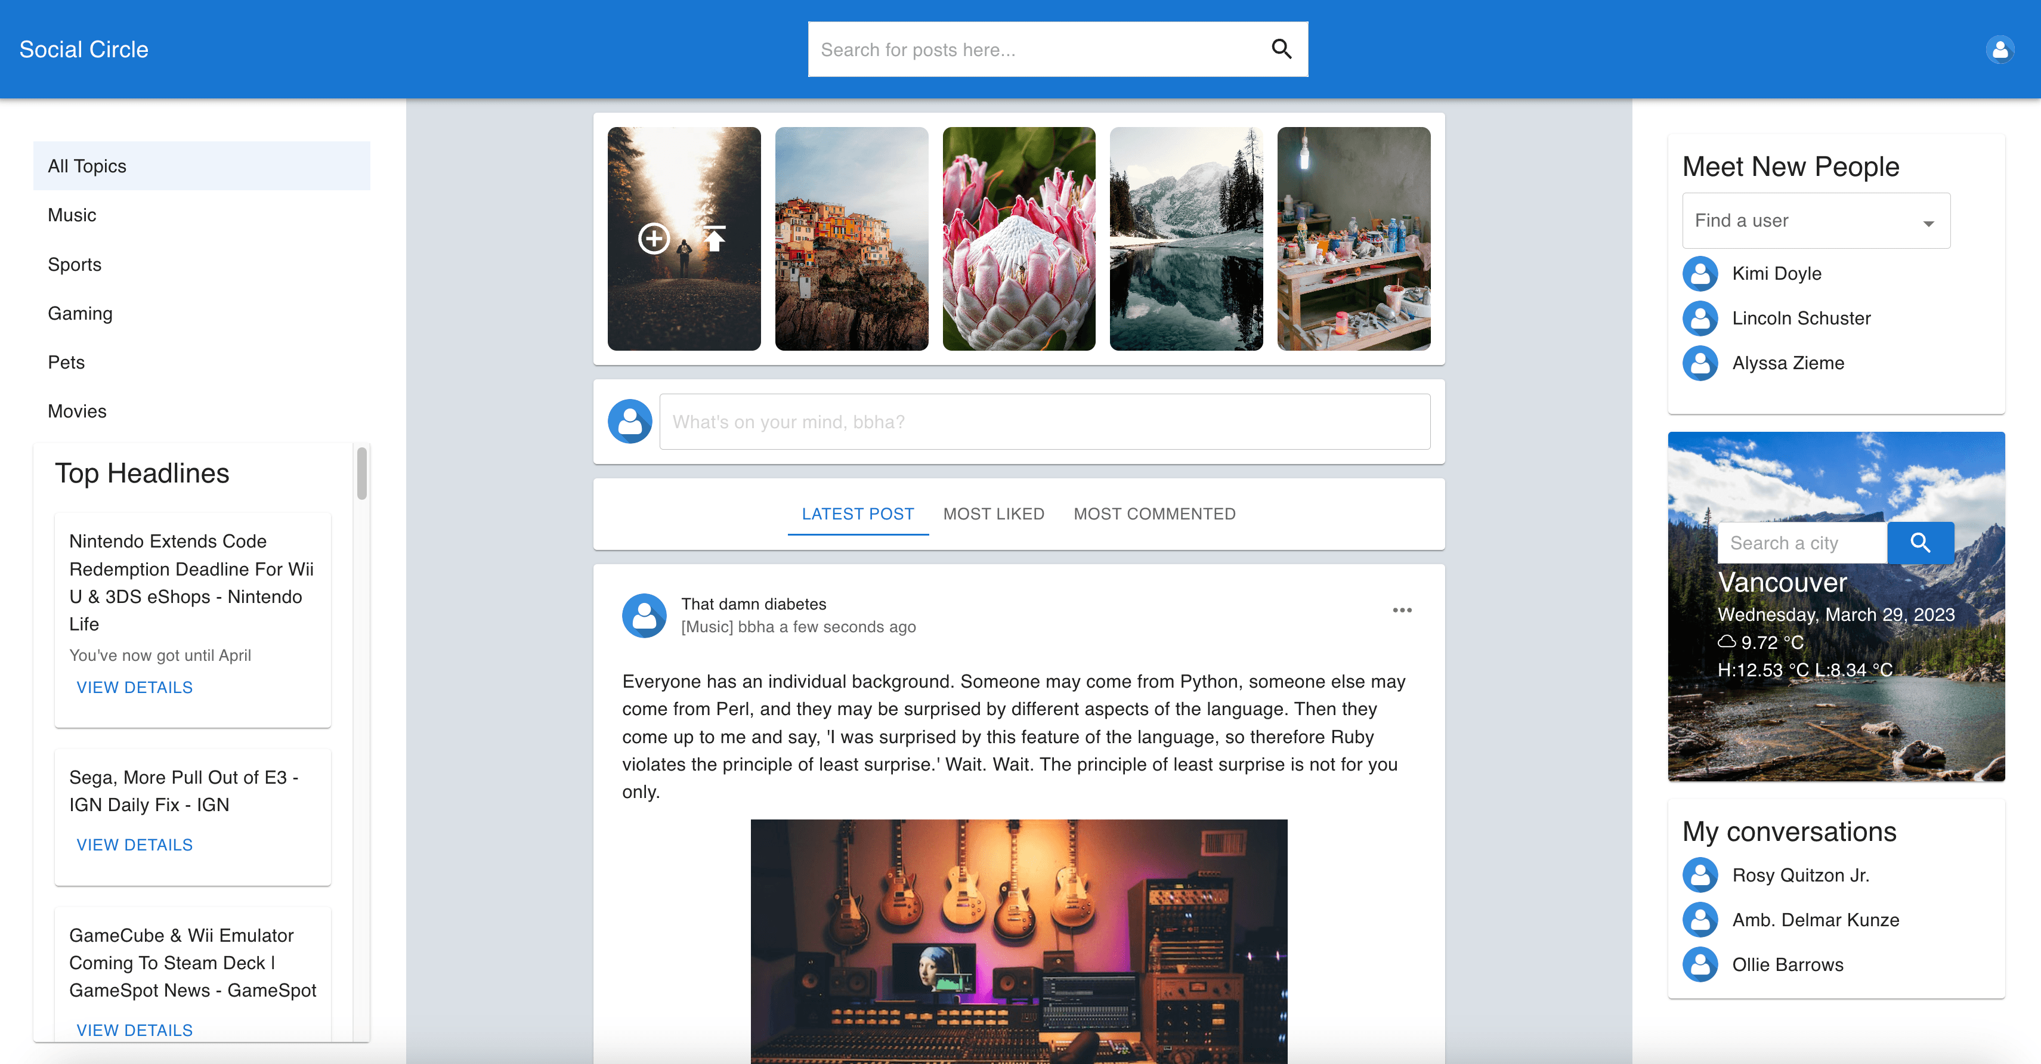Switch to the Most Liked tab
Screen dimensions: 2041x1064
coord(993,514)
